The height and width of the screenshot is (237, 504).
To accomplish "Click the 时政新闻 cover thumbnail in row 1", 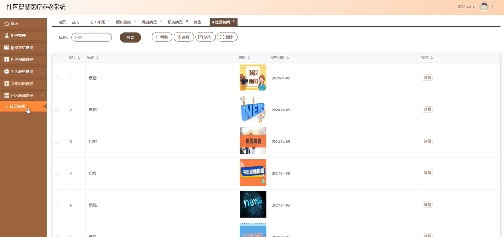I will coord(253,78).
